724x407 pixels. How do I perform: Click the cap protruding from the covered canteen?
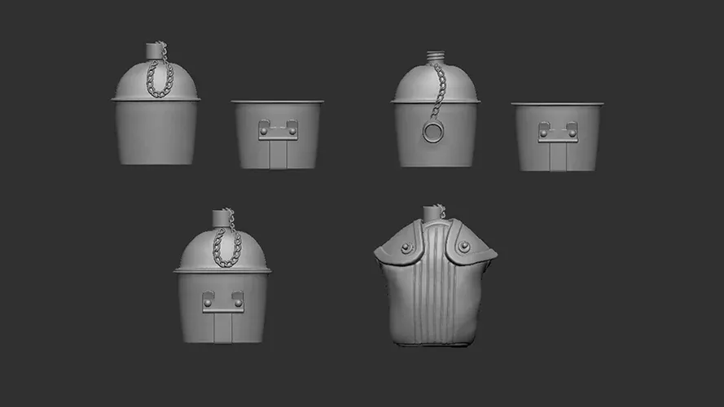pos(432,213)
